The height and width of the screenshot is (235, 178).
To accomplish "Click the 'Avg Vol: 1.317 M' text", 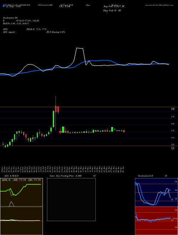I will [x=114, y=6].
